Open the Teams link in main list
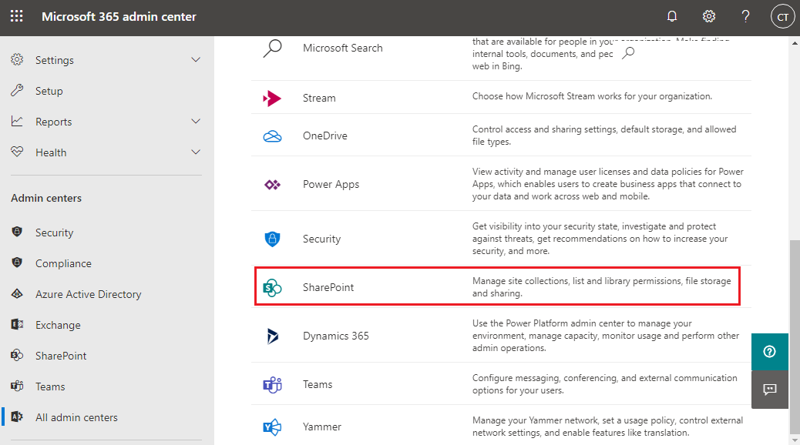Viewport: 800px width, 445px height. point(318,384)
